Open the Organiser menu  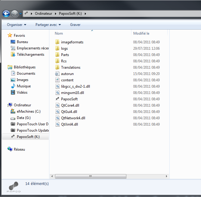coord(17,25)
